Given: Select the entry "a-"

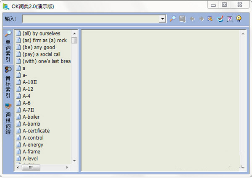Looking at the screenshot, I should coord(25,75).
